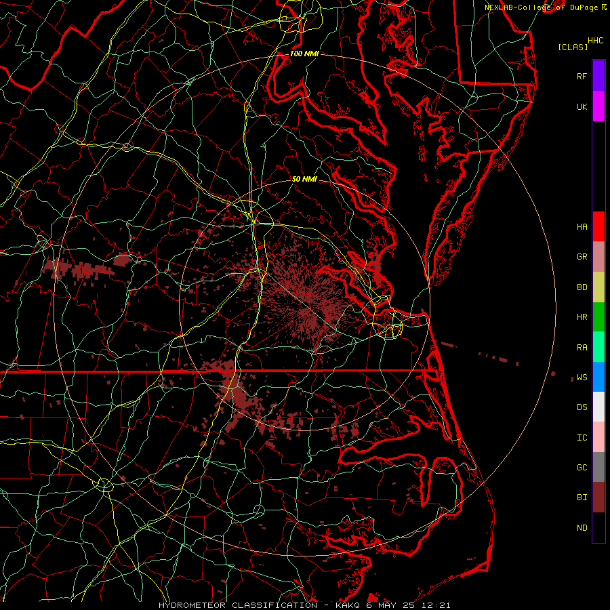Click the Hydrometeor Classification KAKQ title caption
This screenshot has width=610, height=610.
tap(304, 605)
